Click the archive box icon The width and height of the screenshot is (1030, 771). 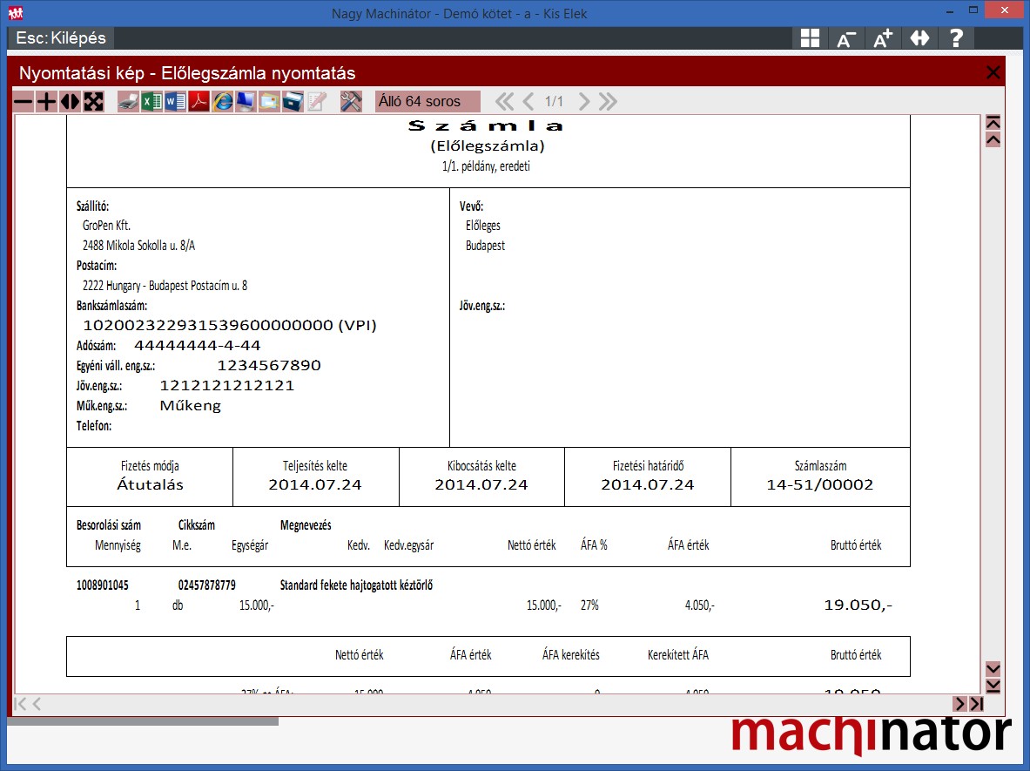(x=293, y=101)
